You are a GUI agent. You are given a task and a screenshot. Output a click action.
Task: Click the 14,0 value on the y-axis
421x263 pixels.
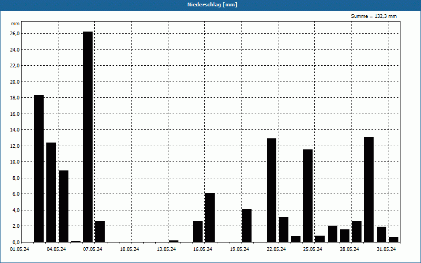click(x=14, y=130)
